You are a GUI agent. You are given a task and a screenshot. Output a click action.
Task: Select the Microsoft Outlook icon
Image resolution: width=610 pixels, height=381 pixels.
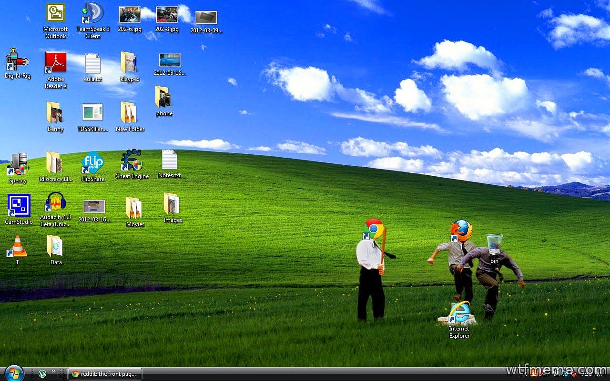[x=56, y=13]
